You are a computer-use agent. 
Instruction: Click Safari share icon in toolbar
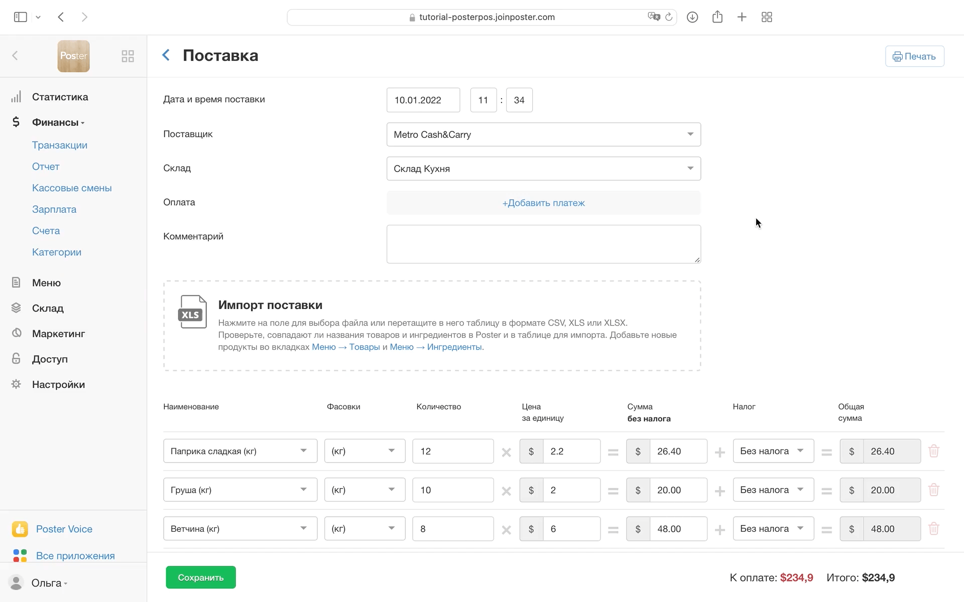pyautogui.click(x=717, y=17)
